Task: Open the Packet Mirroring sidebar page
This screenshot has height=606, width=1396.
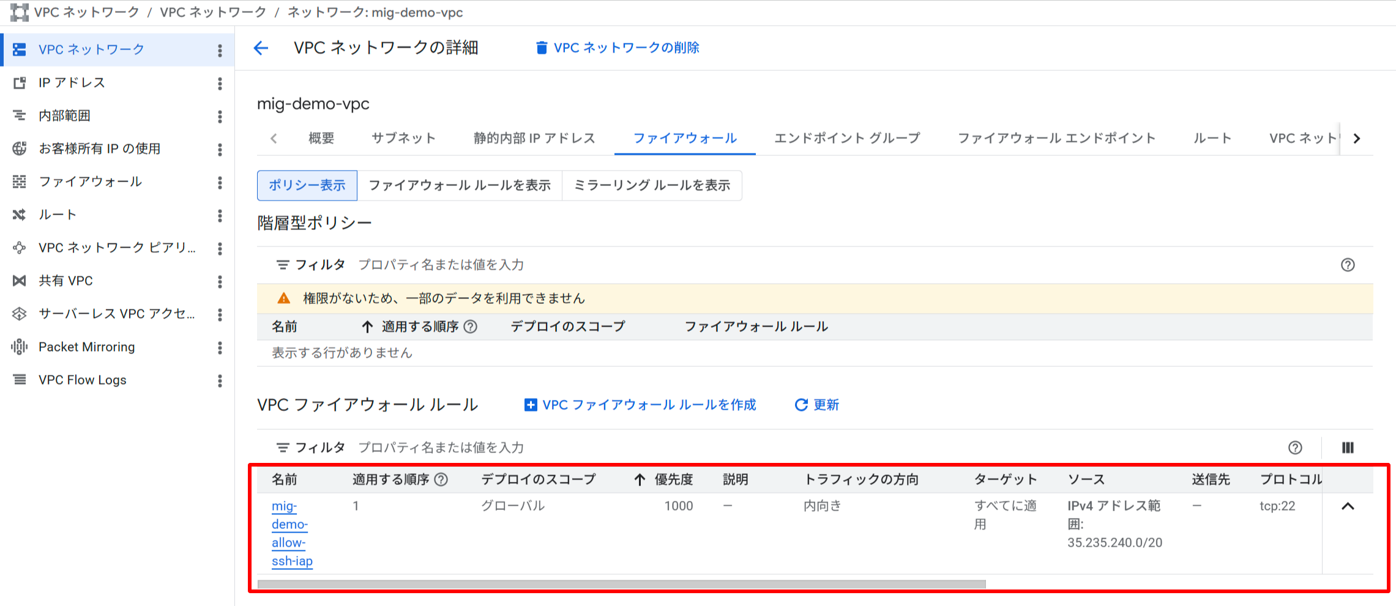Action: pyautogui.click(x=87, y=347)
